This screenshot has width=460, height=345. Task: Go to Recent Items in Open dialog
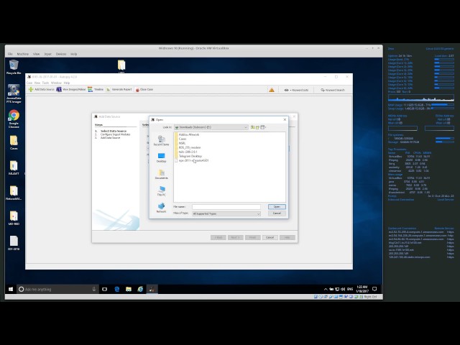click(161, 141)
